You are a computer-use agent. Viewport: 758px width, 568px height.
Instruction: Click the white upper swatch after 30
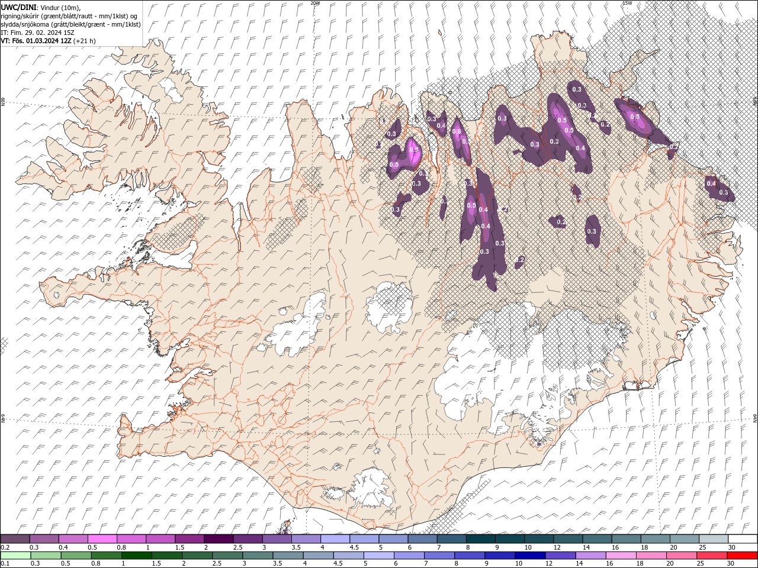coord(743,539)
